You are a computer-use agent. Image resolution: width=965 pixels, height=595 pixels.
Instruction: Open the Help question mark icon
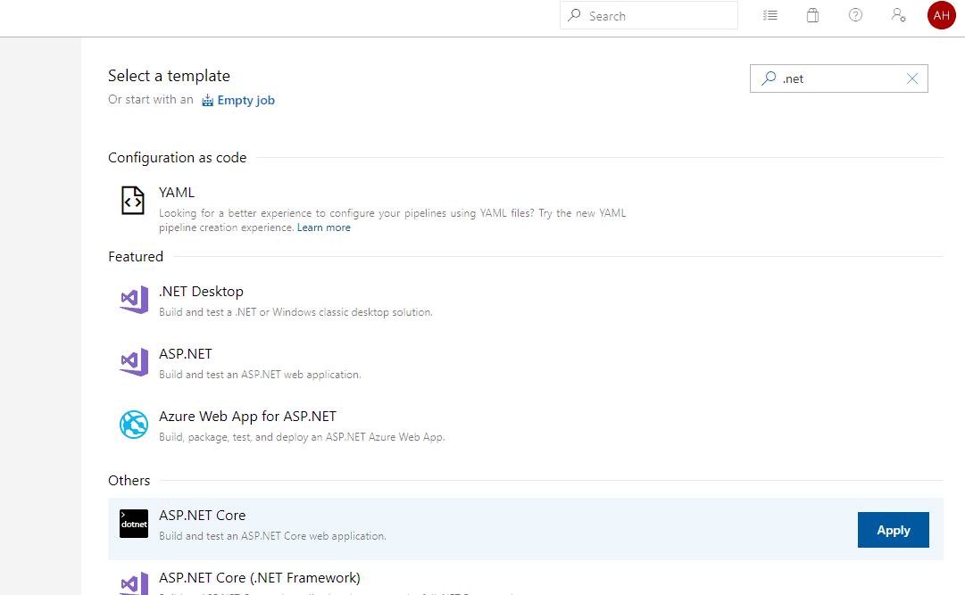tap(855, 15)
